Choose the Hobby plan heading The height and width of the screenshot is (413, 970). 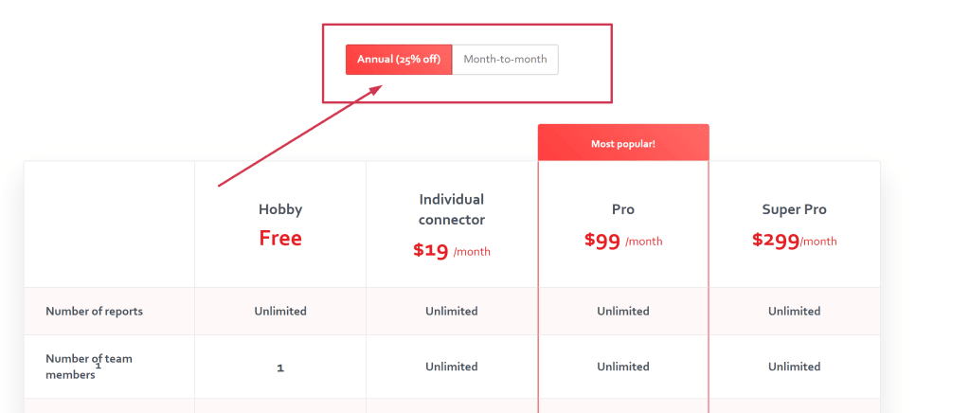pyautogui.click(x=280, y=209)
